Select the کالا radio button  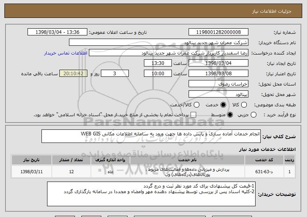coord(244,105)
